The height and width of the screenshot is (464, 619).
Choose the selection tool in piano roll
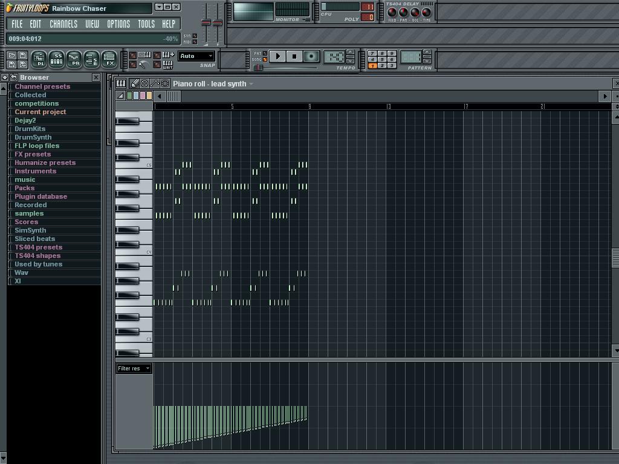pos(164,83)
